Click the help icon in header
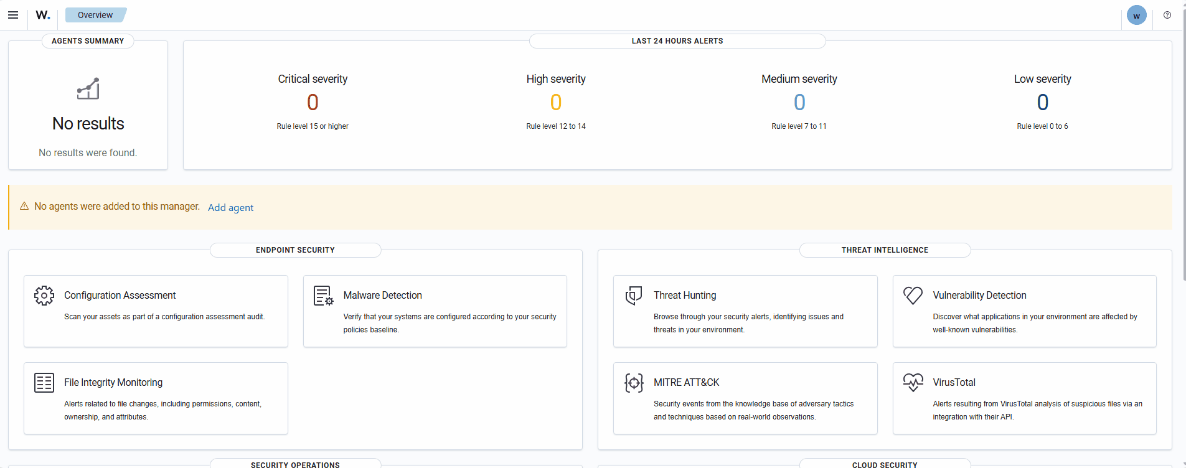The height and width of the screenshot is (468, 1186). pyautogui.click(x=1167, y=15)
